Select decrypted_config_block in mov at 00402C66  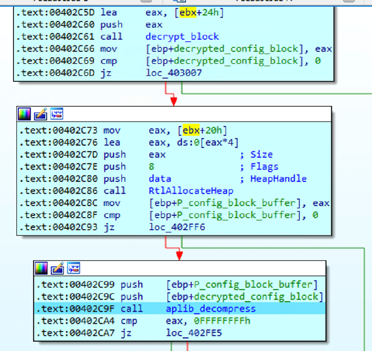click(236, 49)
